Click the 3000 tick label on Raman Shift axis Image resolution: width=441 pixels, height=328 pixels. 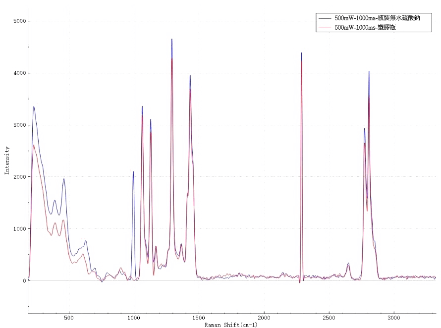click(x=394, y=318)
